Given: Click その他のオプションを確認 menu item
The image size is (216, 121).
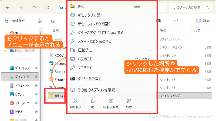Looking at the screenshot, I should [x=96, y=90].
